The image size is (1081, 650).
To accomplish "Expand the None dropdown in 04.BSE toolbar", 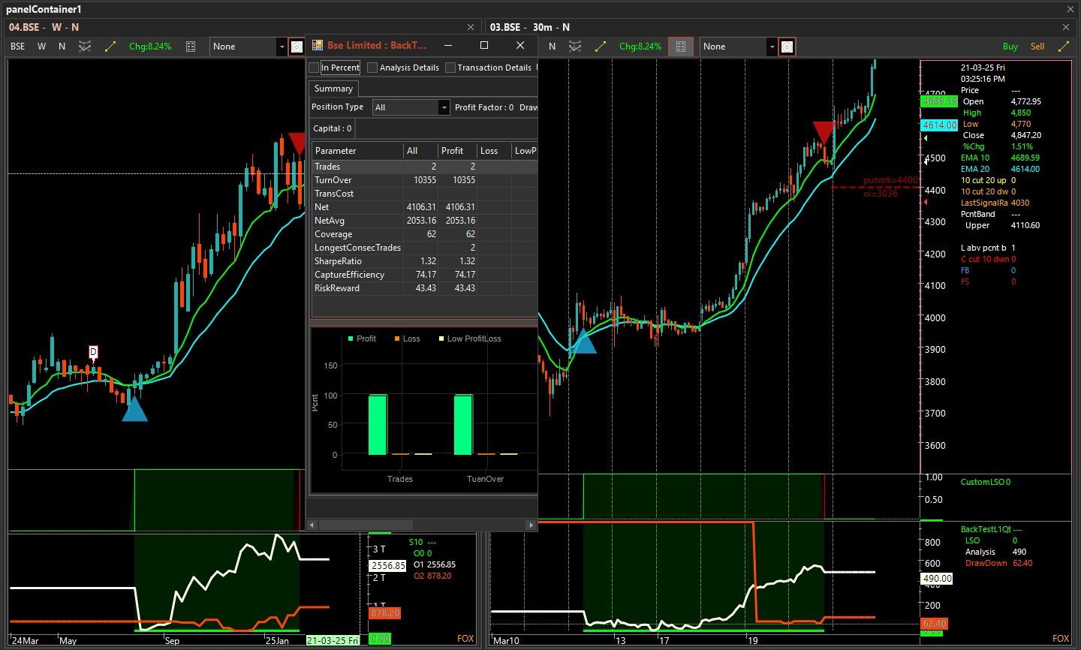I will [282, 47].
